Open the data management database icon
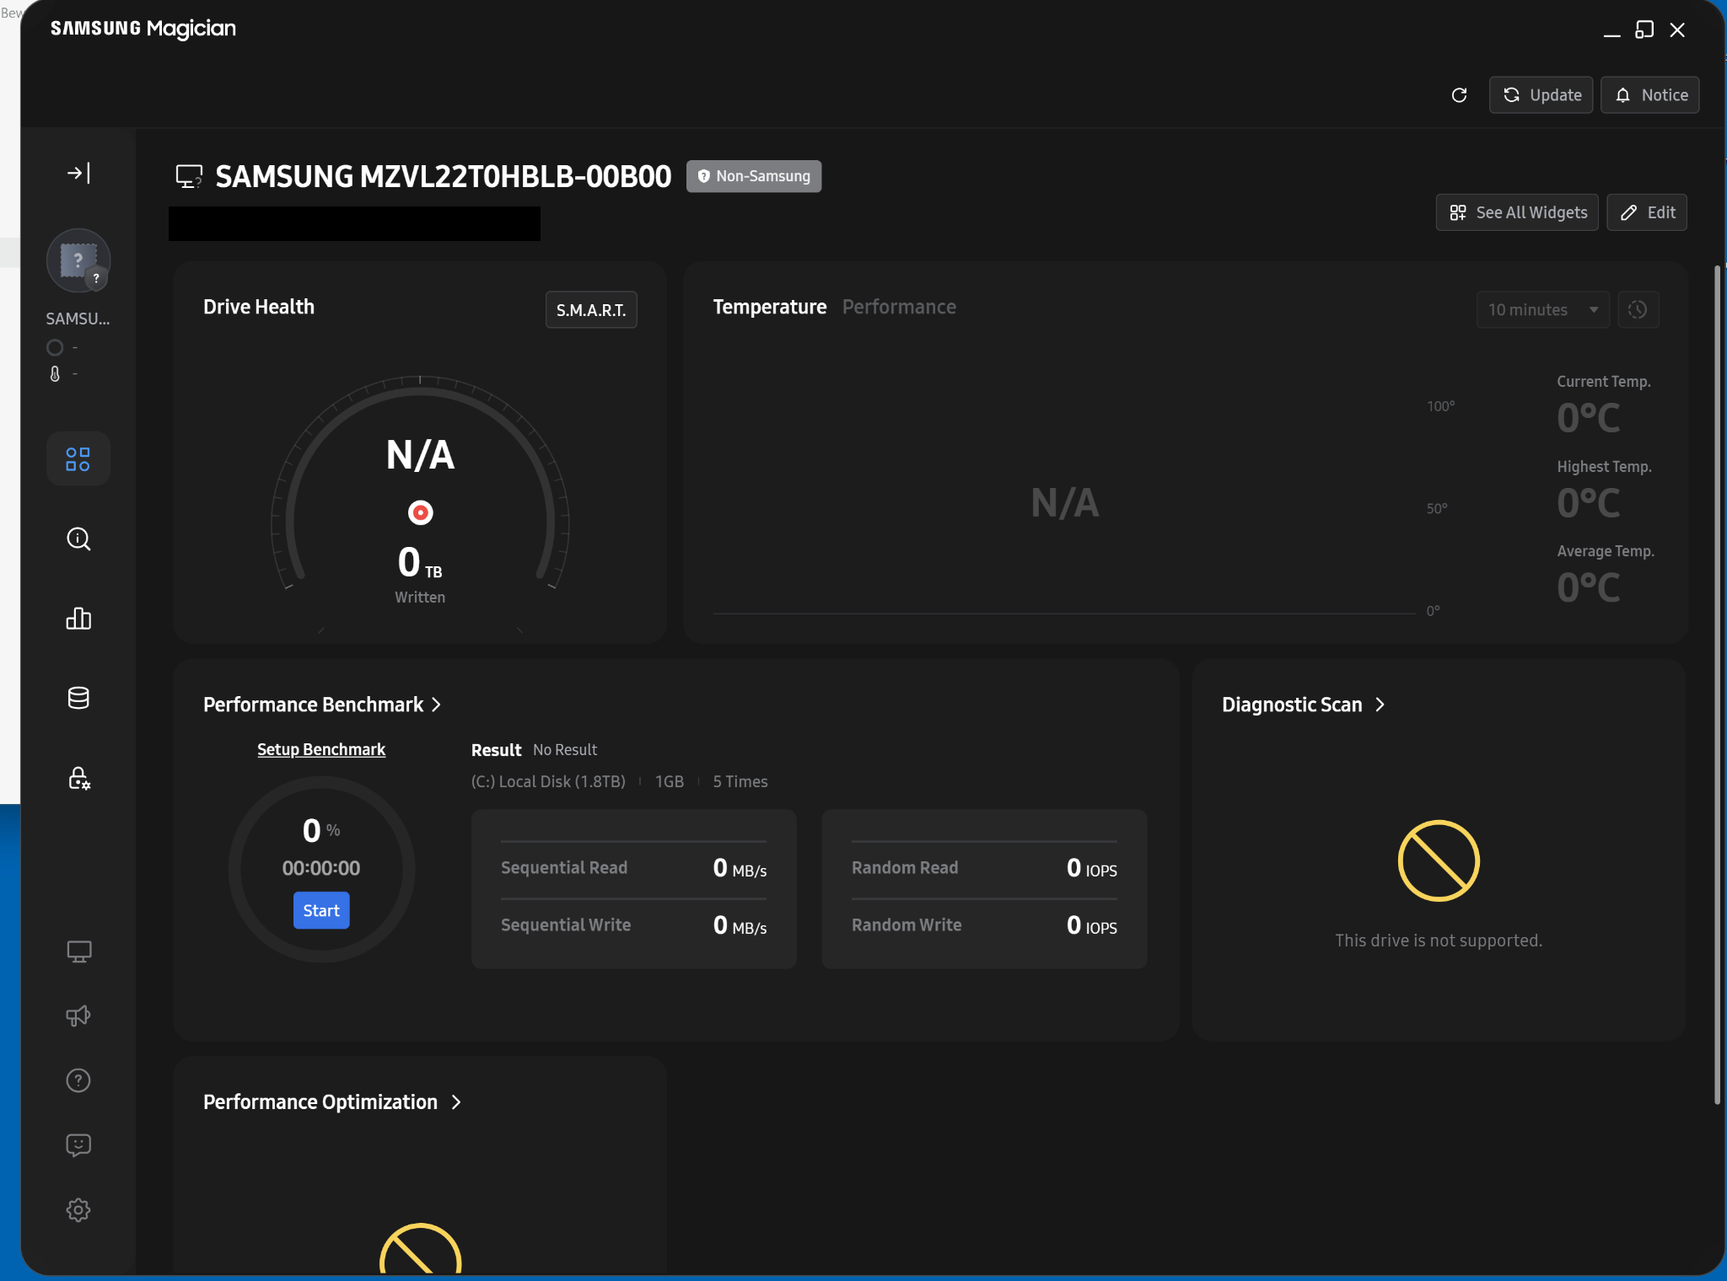1727x1281 pixels. point(78,698)
